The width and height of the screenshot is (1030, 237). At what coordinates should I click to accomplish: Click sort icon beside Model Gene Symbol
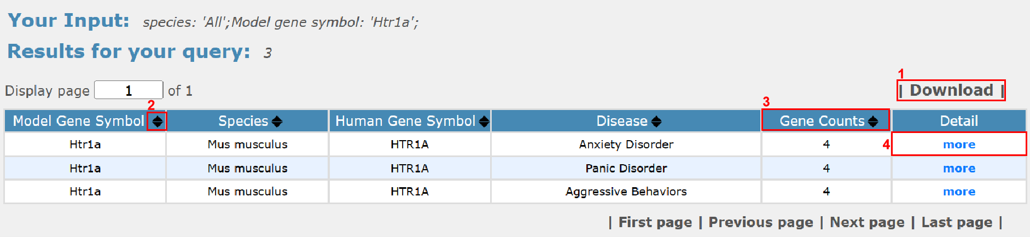[x=158, y=121]
